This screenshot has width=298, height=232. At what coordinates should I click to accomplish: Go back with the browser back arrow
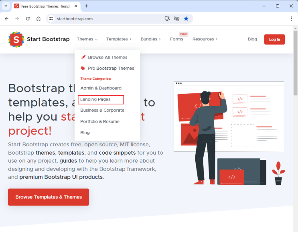[7, 18]
